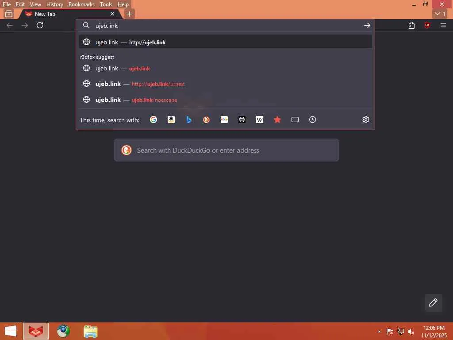Select top suggestion http://ujeb.link
Screen dimensions: 453x340
pos(225,42)
